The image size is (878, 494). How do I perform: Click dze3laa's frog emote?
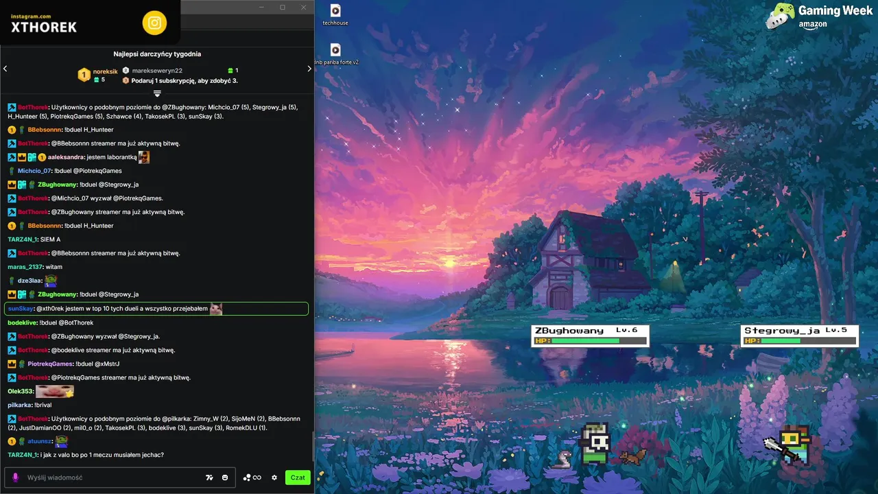(51, 280)
